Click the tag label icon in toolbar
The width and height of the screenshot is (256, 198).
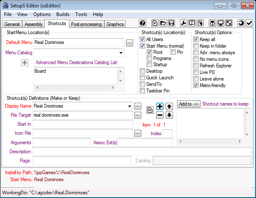[x=200, y=23]
